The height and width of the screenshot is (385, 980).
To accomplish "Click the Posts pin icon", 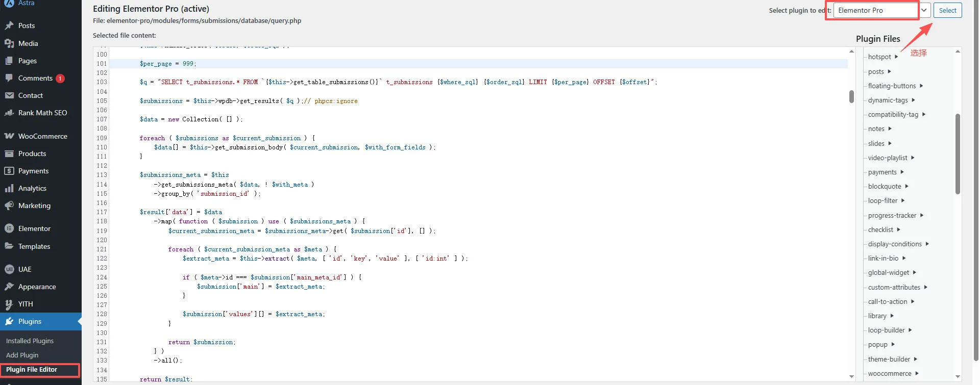I will coord(9,25).
